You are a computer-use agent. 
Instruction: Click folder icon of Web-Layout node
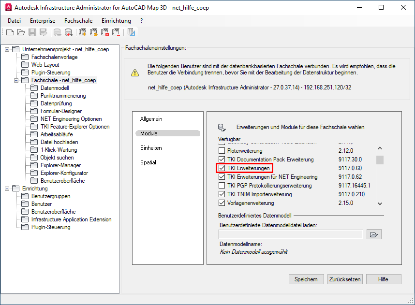click(25, 65)
